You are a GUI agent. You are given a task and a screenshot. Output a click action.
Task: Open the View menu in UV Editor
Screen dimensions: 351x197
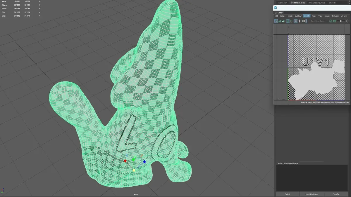coord(320,16)
